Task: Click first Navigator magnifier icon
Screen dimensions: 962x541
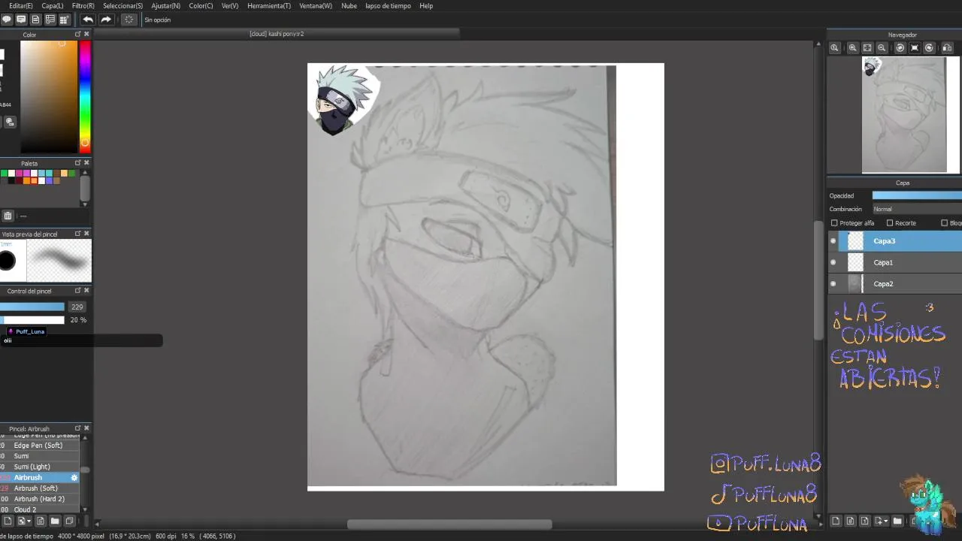Action: (x=834, y=48)
